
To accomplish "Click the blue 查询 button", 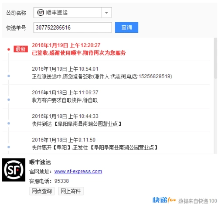I will (x=126, y=27).
